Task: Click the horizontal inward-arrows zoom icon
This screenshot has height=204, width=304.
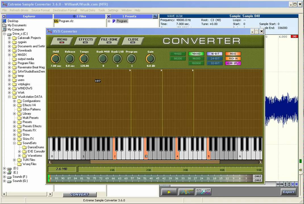Action: 278,184
